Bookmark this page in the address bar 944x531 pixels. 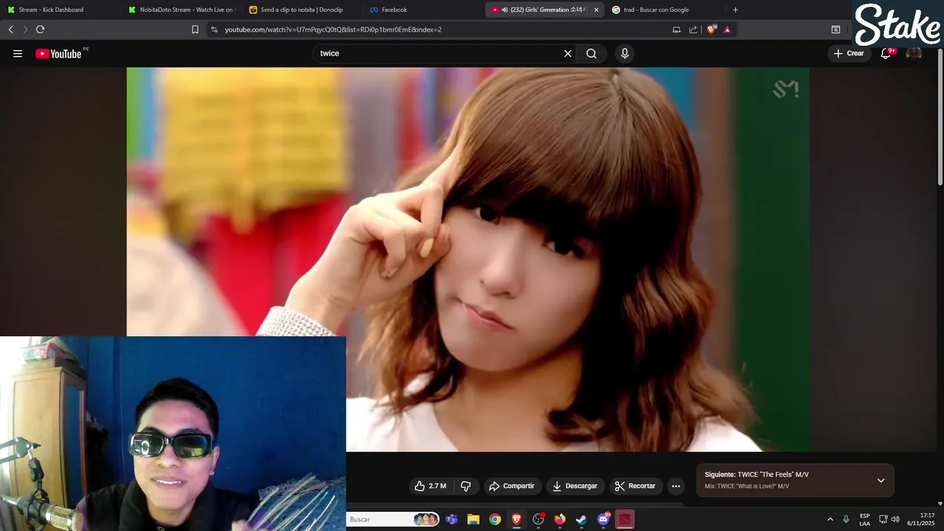195,29
